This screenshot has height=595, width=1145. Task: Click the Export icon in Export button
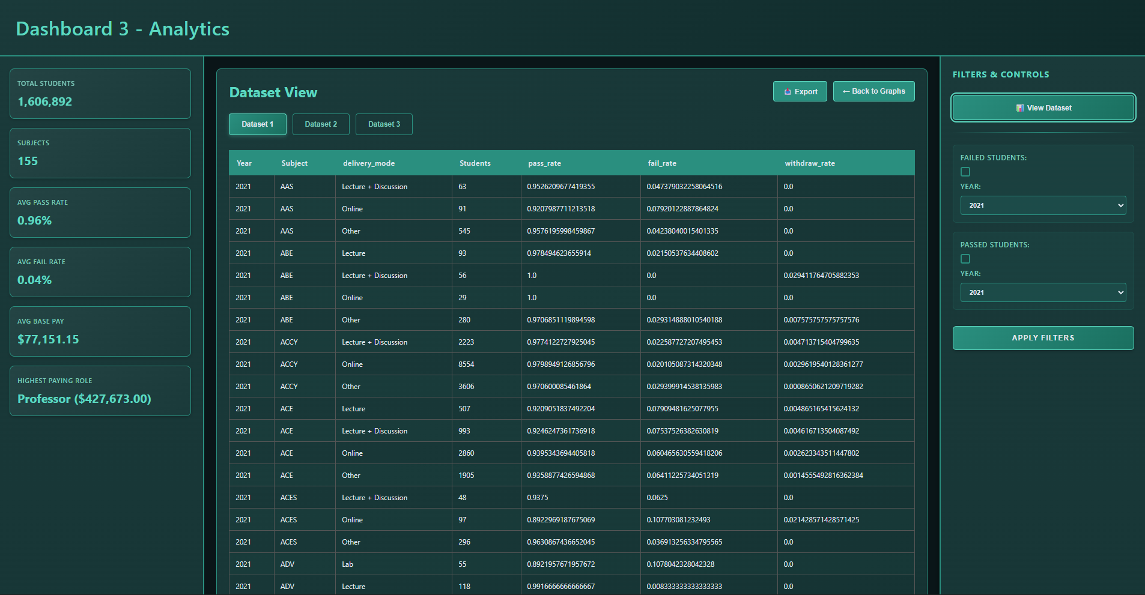coord(787,92)
